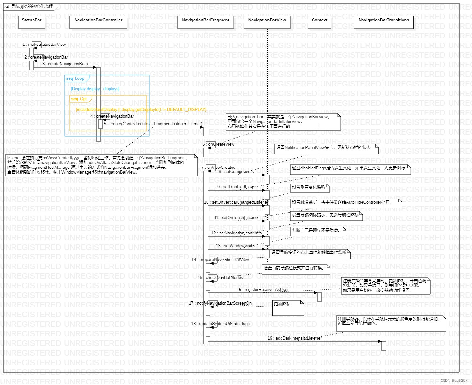Select the Context lifeline box
The image size is (472, 385).
pyautogui.click(x=320, y=22)
